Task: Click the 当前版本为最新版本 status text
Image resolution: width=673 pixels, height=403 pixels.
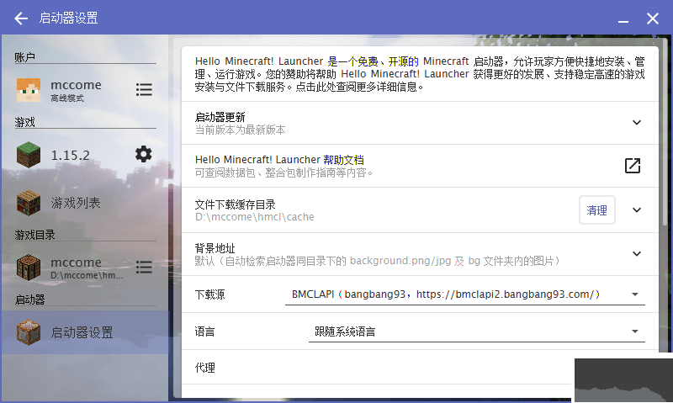Action: tap(240, 130)
